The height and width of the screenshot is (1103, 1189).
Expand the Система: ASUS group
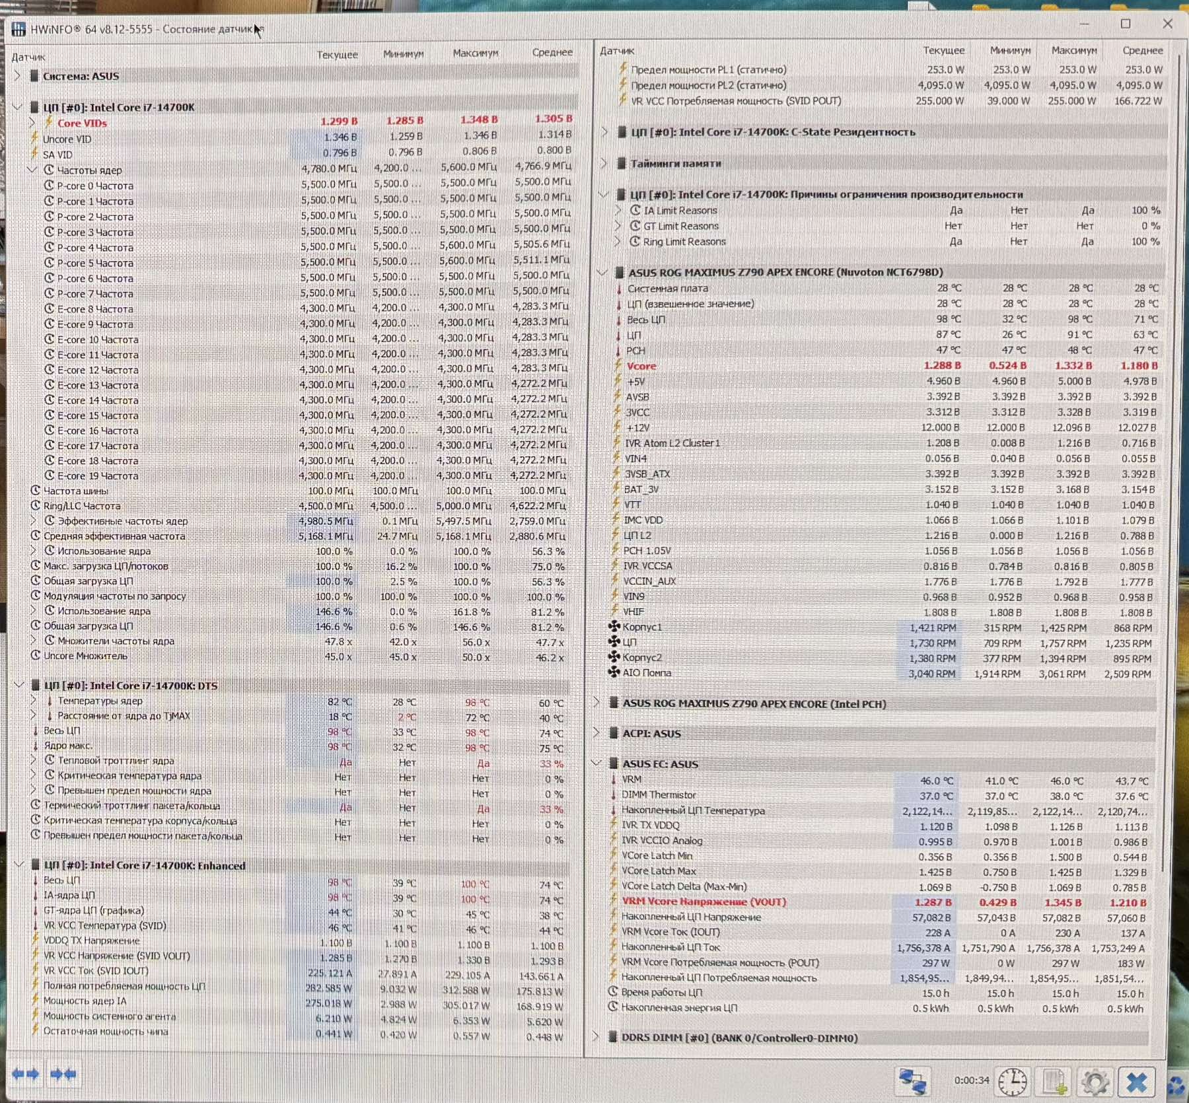click(18, 76)
